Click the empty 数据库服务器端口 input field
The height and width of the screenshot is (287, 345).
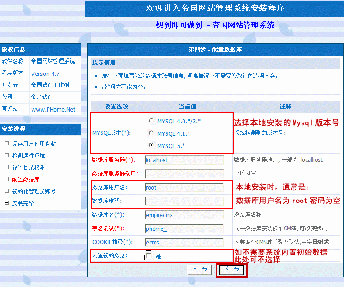click(184, 174)
